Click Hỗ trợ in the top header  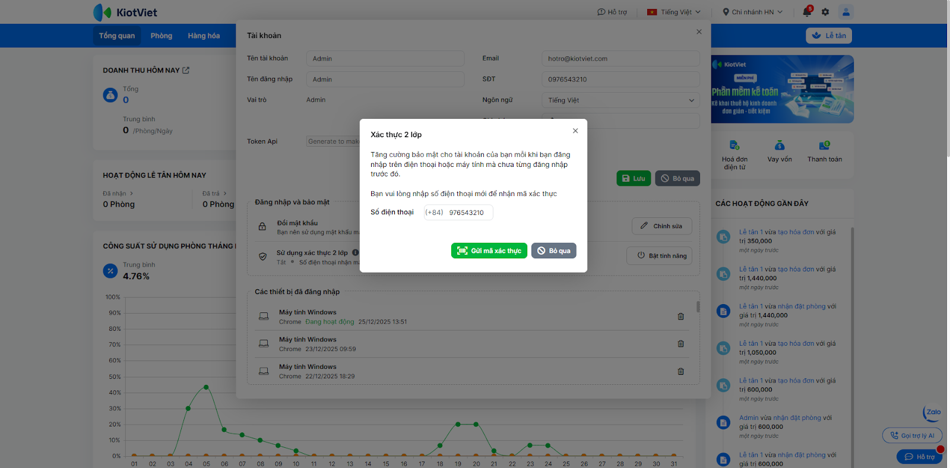point(612,12)
